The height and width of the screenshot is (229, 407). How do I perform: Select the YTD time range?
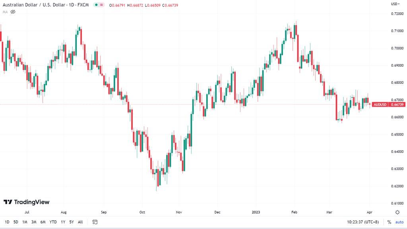(53, 222)
